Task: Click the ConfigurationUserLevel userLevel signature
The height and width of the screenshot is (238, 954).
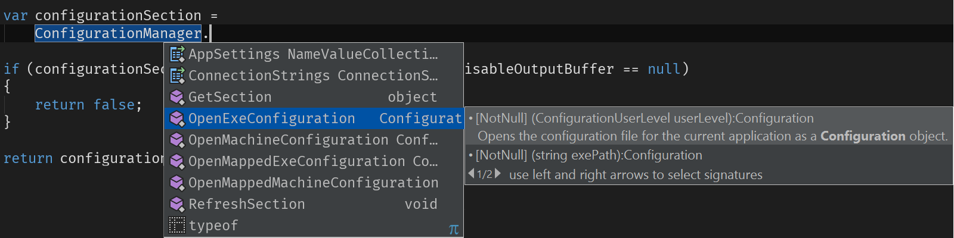Action: pyautogui.click(x=645, y=118)
